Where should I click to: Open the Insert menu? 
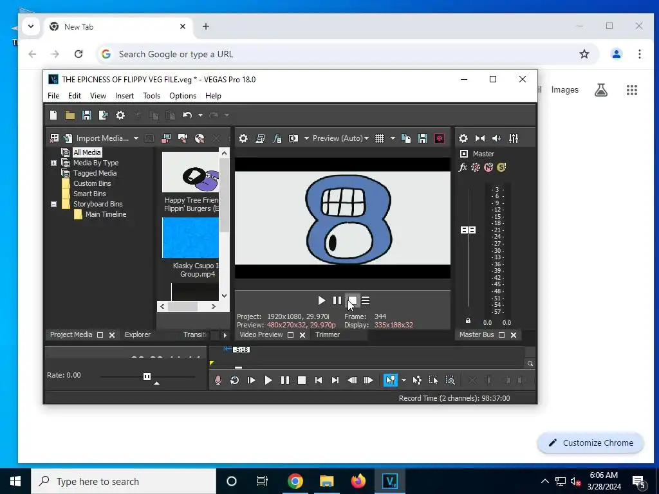tap(124, 96)
